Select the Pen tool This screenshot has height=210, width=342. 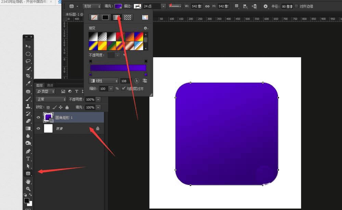pyautogui.click(x=28, y=151)
